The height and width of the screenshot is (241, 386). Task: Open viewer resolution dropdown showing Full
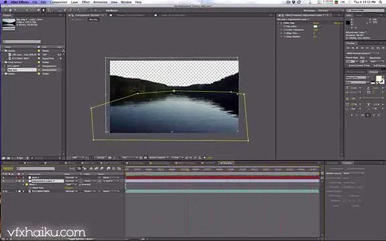(130, 157)
